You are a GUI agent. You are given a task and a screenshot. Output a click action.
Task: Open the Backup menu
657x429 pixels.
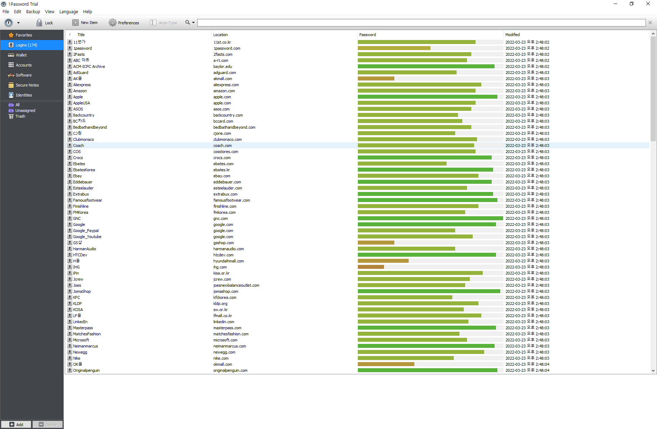(33, 11)
